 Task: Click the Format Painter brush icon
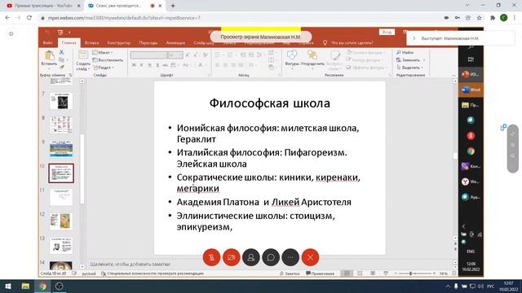(62, 68)
